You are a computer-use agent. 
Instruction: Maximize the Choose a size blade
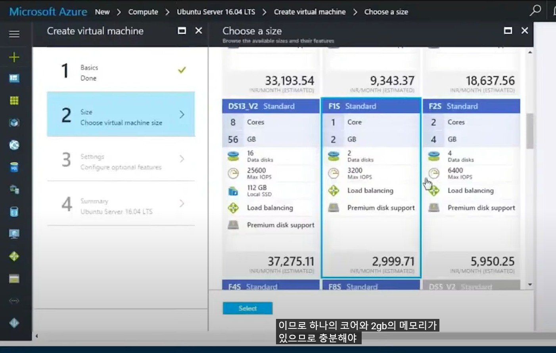pyautogui.click(x=508, y=31)
